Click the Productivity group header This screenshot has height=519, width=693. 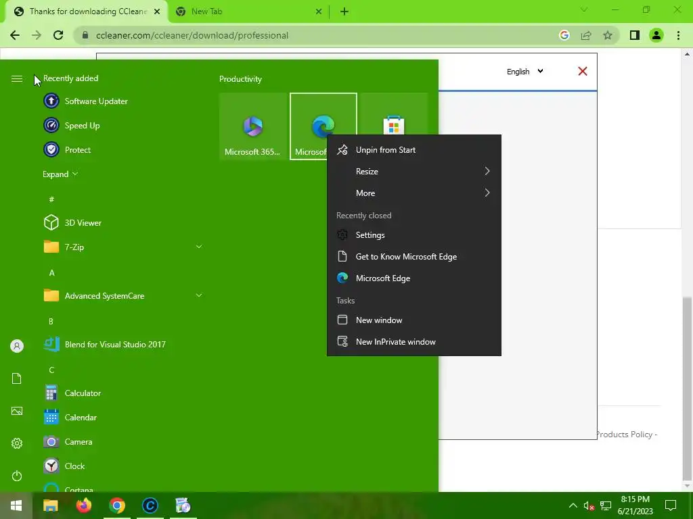pyautogui.click(x=240, y=79)
